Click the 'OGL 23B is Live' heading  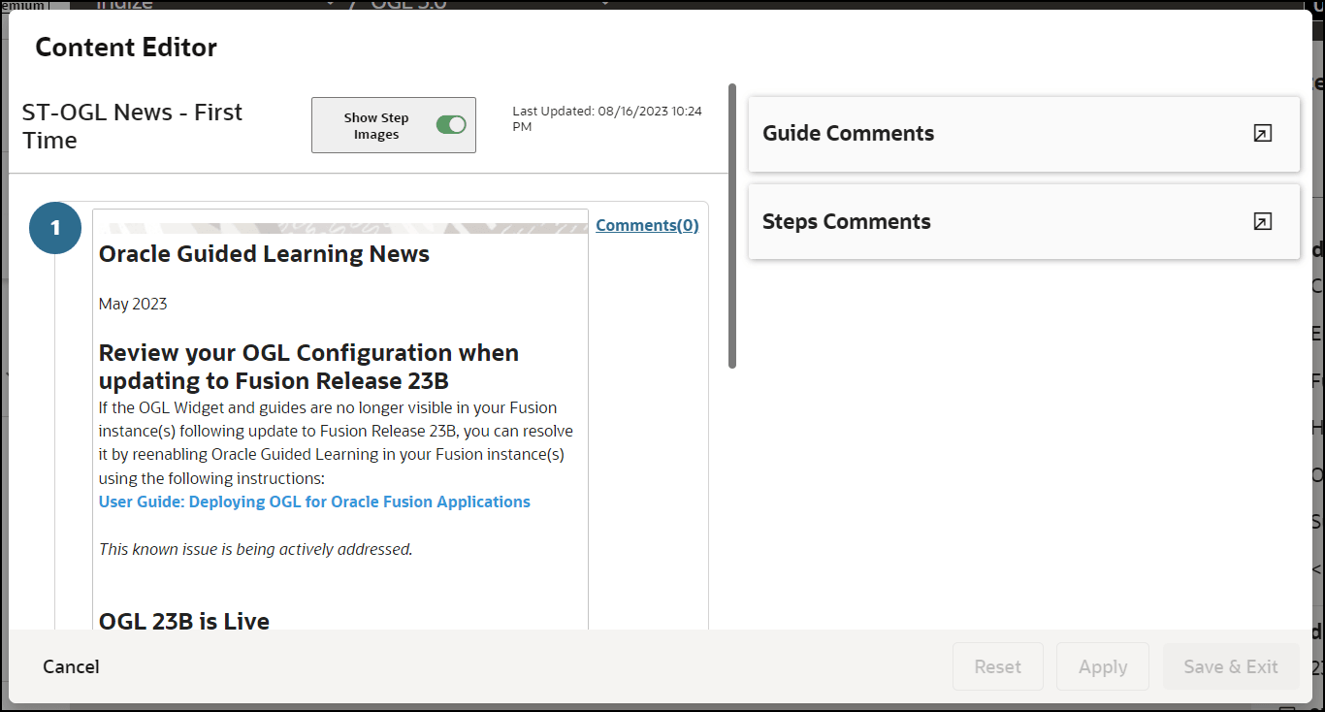point(184,621)
